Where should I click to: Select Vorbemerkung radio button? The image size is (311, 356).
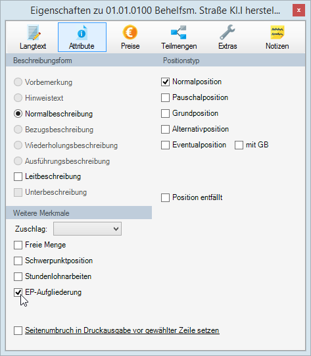18,82
